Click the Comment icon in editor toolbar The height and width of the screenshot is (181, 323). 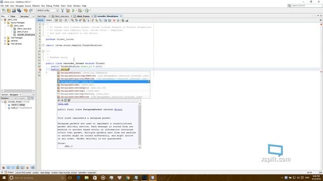click(x=123, y=20)
